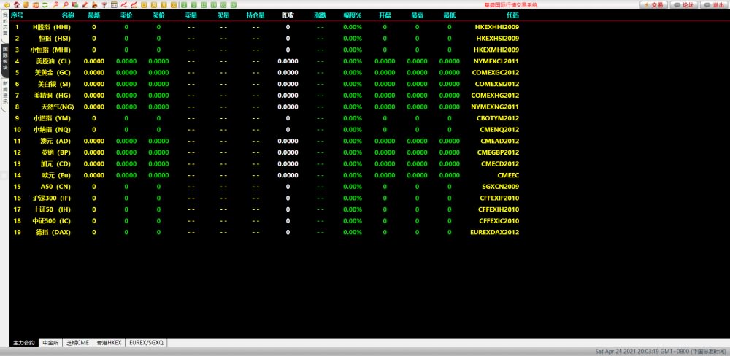Select the 英镑 (BP) row
Image resolution: width=730 pixels, height=356 pixels.
click(x=266, y=152)
